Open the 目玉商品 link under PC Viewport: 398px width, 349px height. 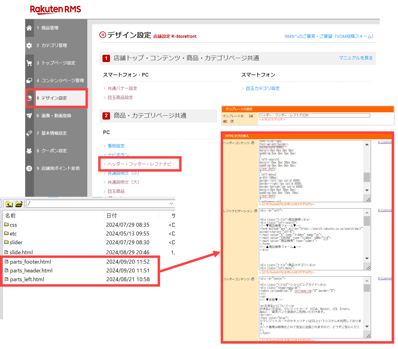click(116, 191)
